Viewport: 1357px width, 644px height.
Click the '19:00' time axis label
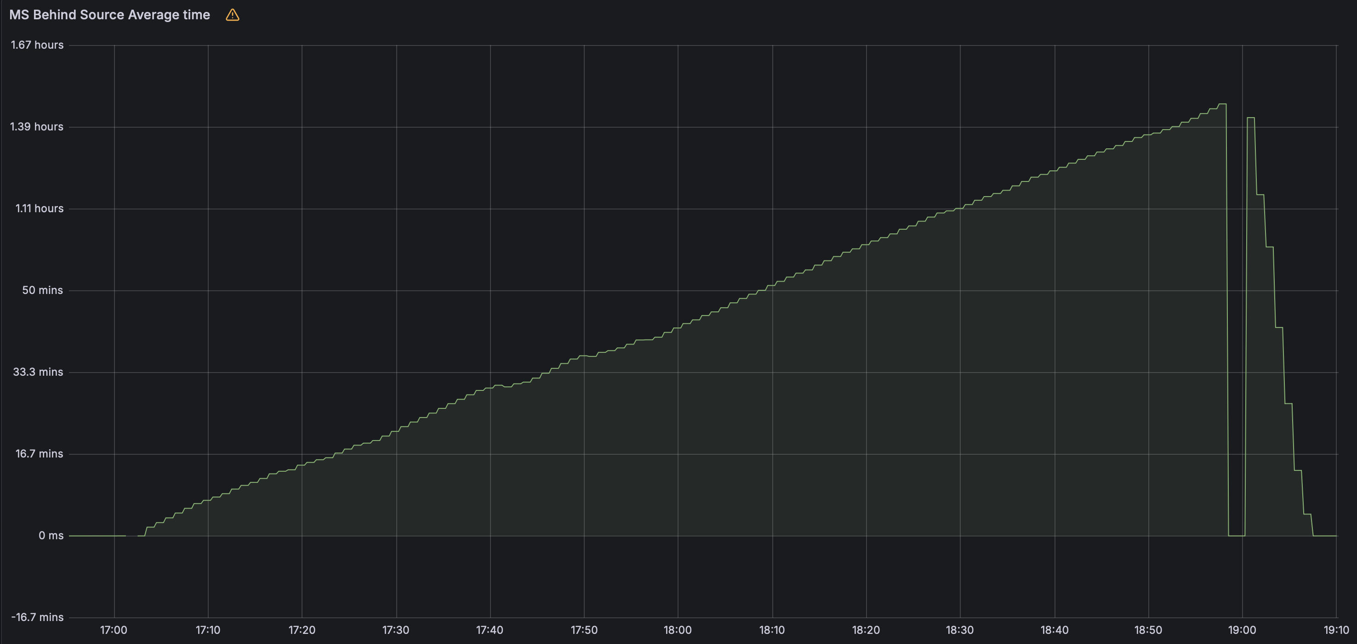pyautogui.click(x=1242, y=630)
